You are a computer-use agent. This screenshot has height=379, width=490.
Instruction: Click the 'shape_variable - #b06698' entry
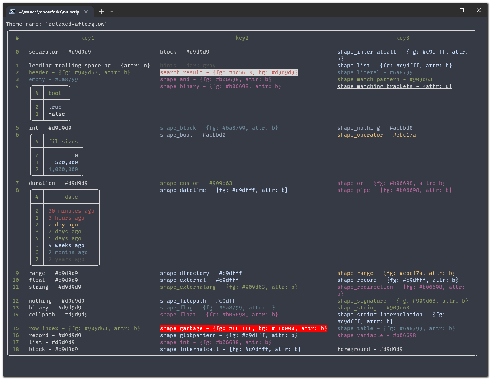[x=377, y=335]
